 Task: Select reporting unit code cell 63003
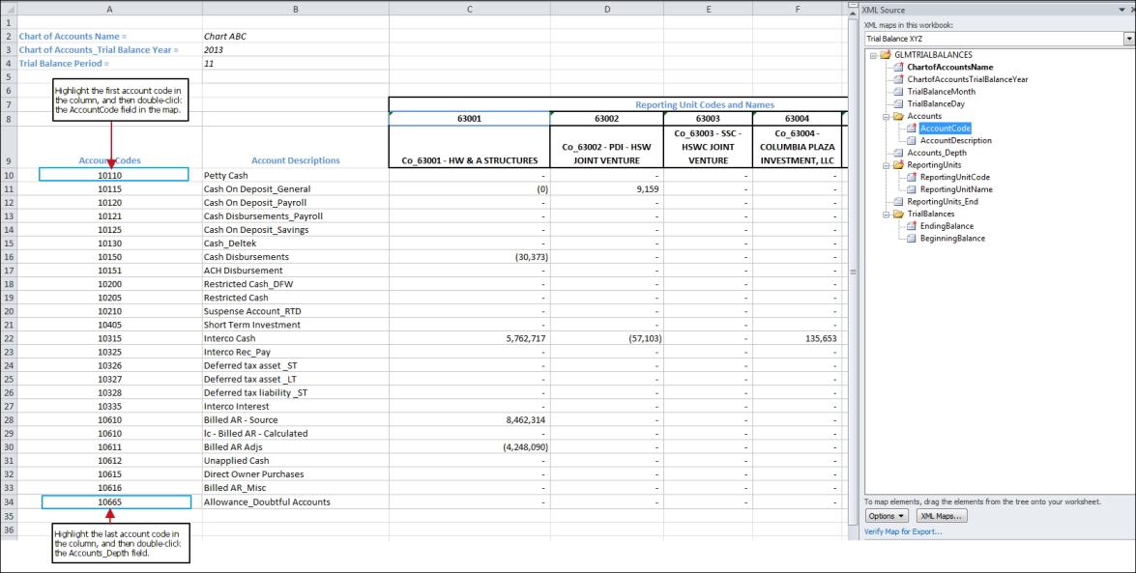click(708, 118)
